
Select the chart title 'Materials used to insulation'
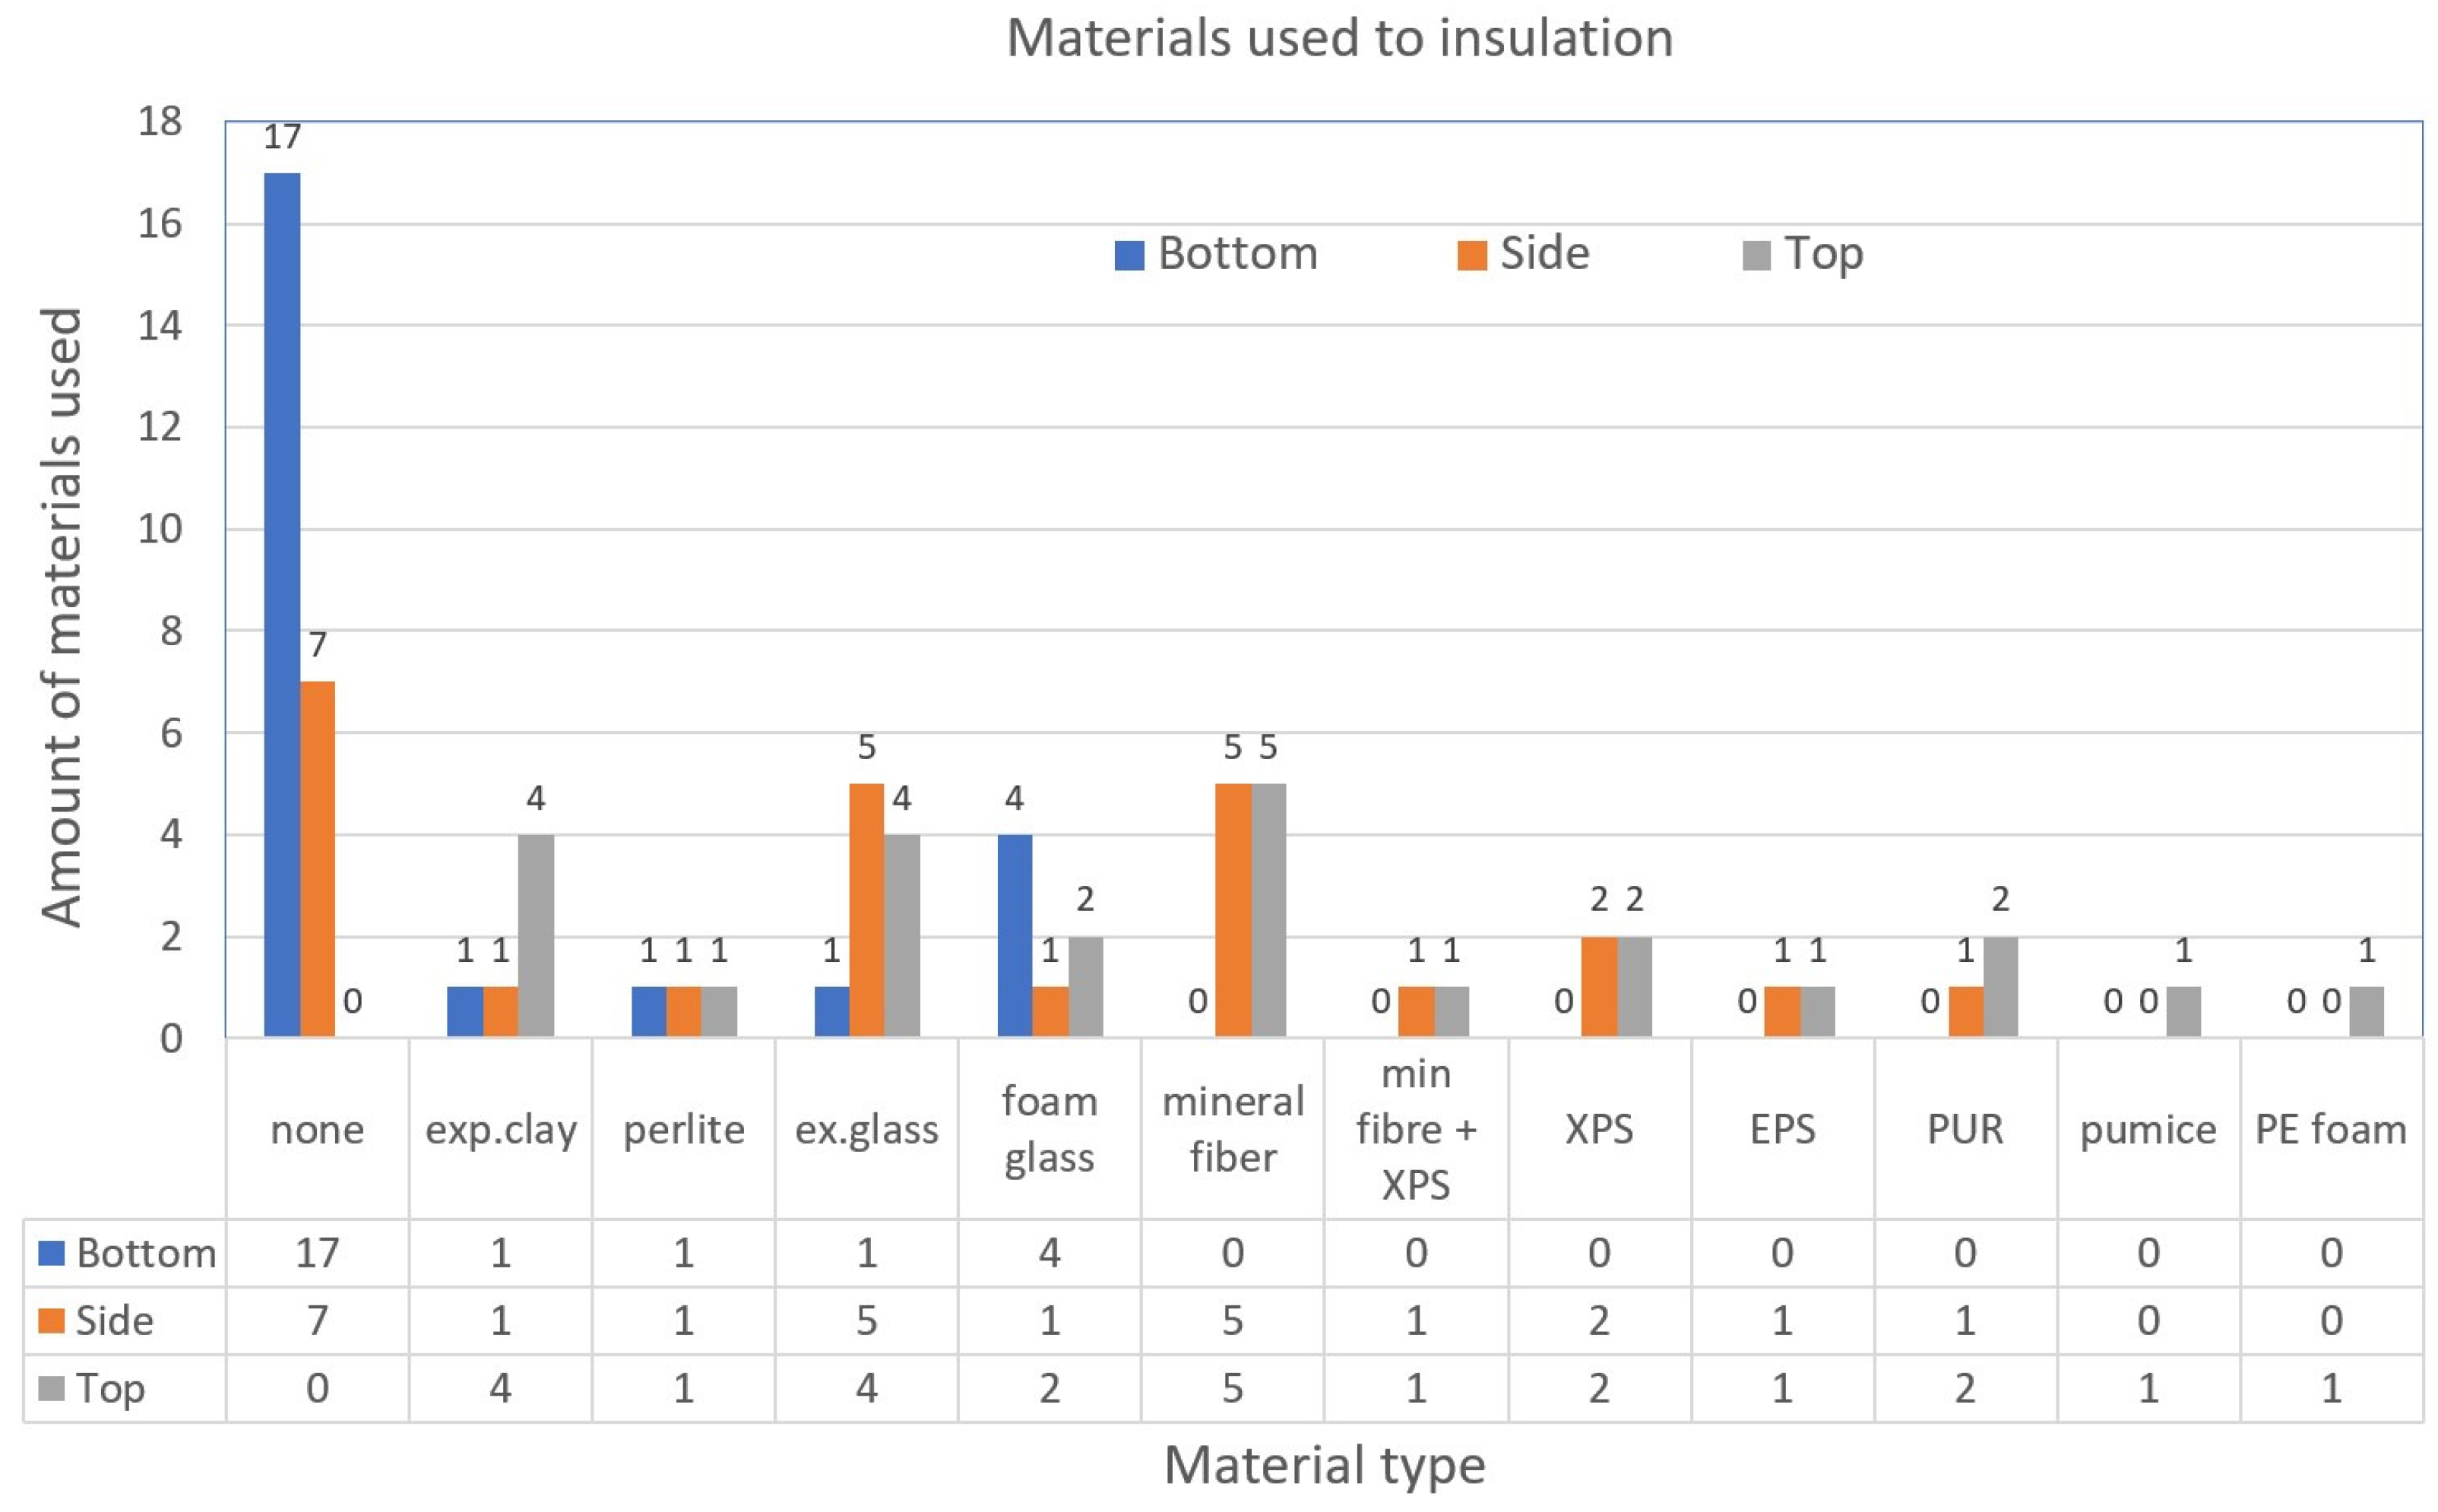pyautogui.click(x=1339, y=39)
